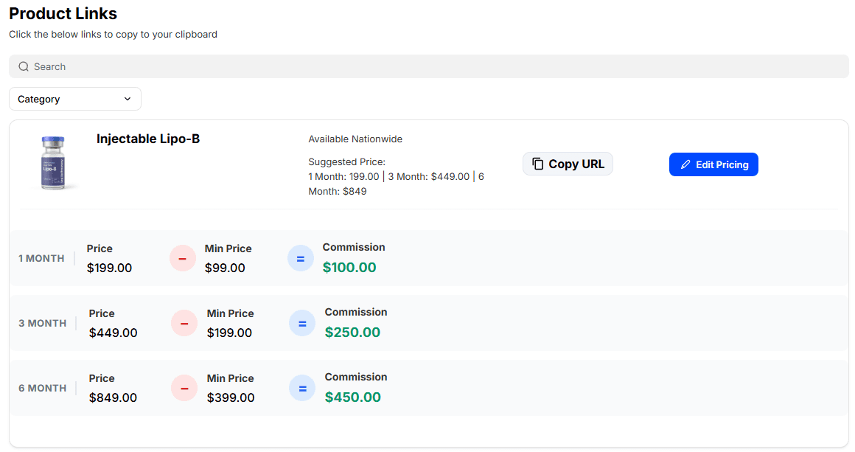Click the blue equals icon in 6 Month row
Viewport: 855px width, 452px height.
click(x=302, y=388)
